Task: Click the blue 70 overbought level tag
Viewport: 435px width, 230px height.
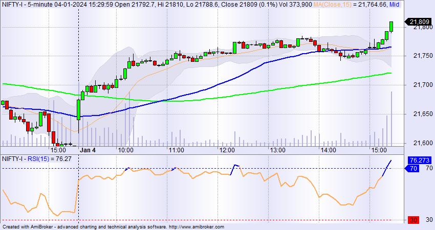Action: click(x=412, y=168)
